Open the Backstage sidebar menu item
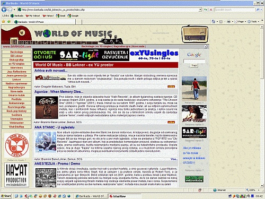 pos(16,52)
